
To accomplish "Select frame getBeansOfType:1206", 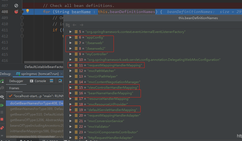I will (35, 120).
